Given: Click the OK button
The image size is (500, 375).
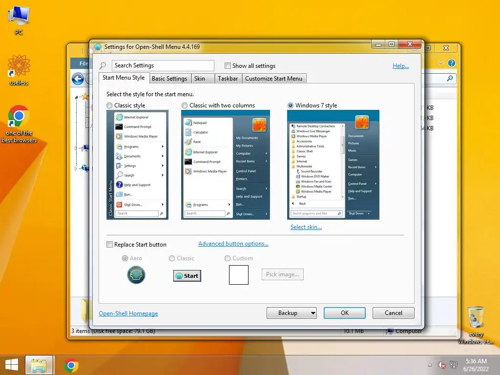Looking at the screenshot, I should (344, 313).
